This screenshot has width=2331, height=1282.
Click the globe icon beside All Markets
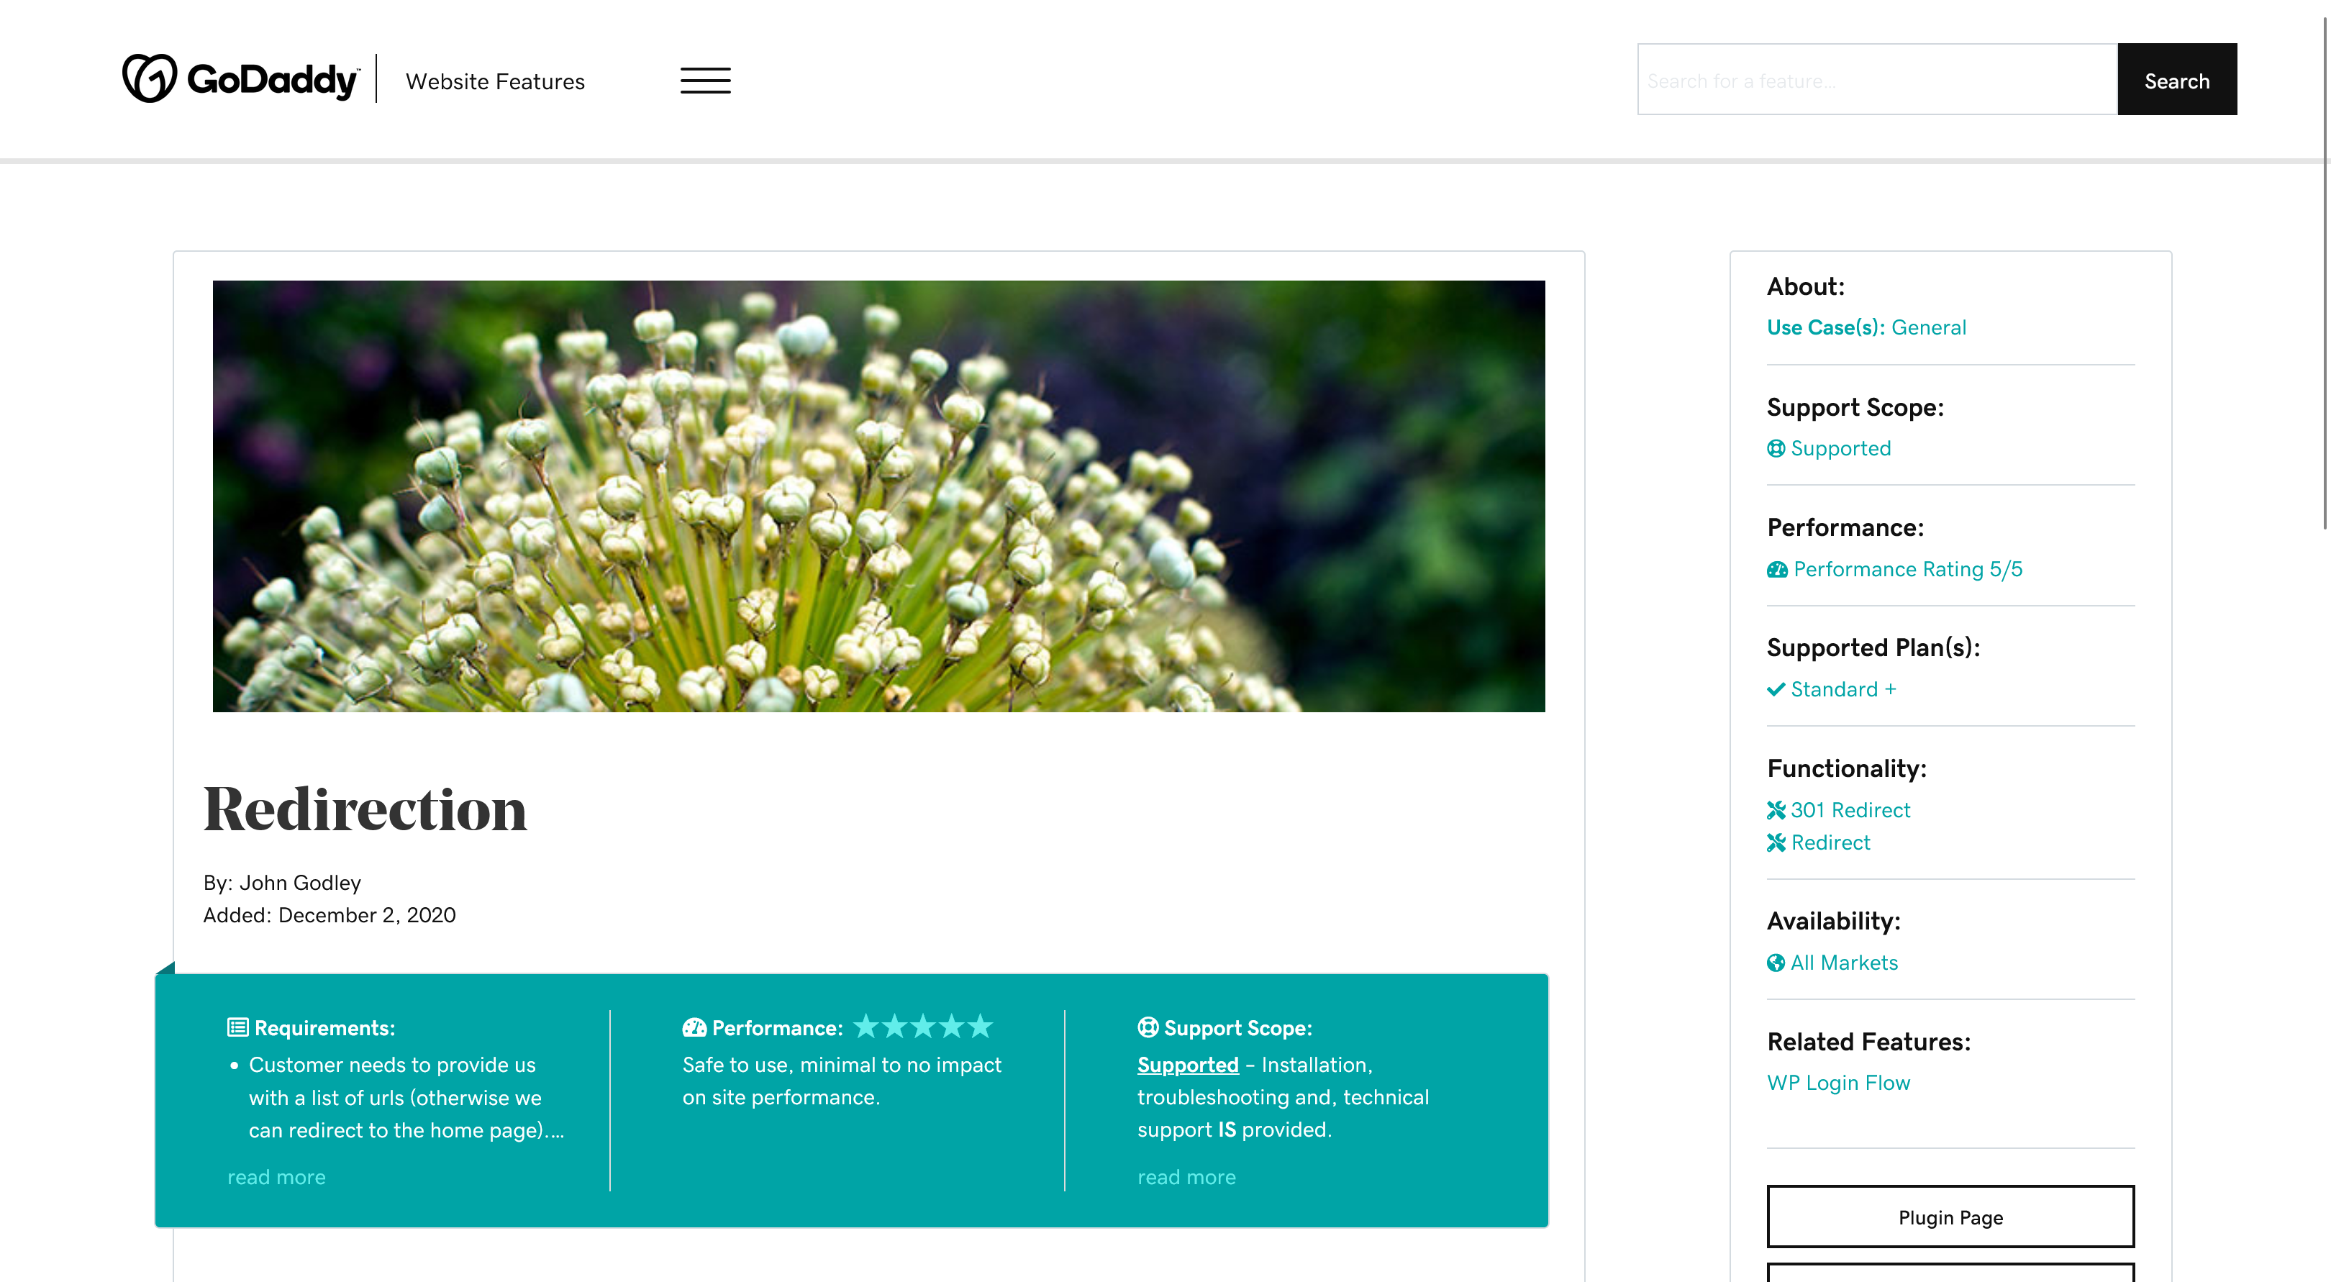[x=1776, y=963]
